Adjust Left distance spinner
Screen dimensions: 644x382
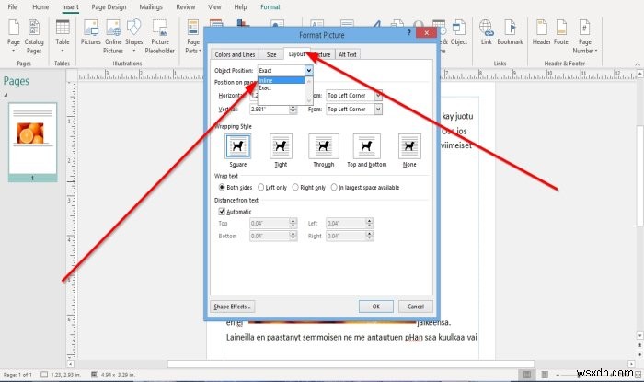coord(369,223)
